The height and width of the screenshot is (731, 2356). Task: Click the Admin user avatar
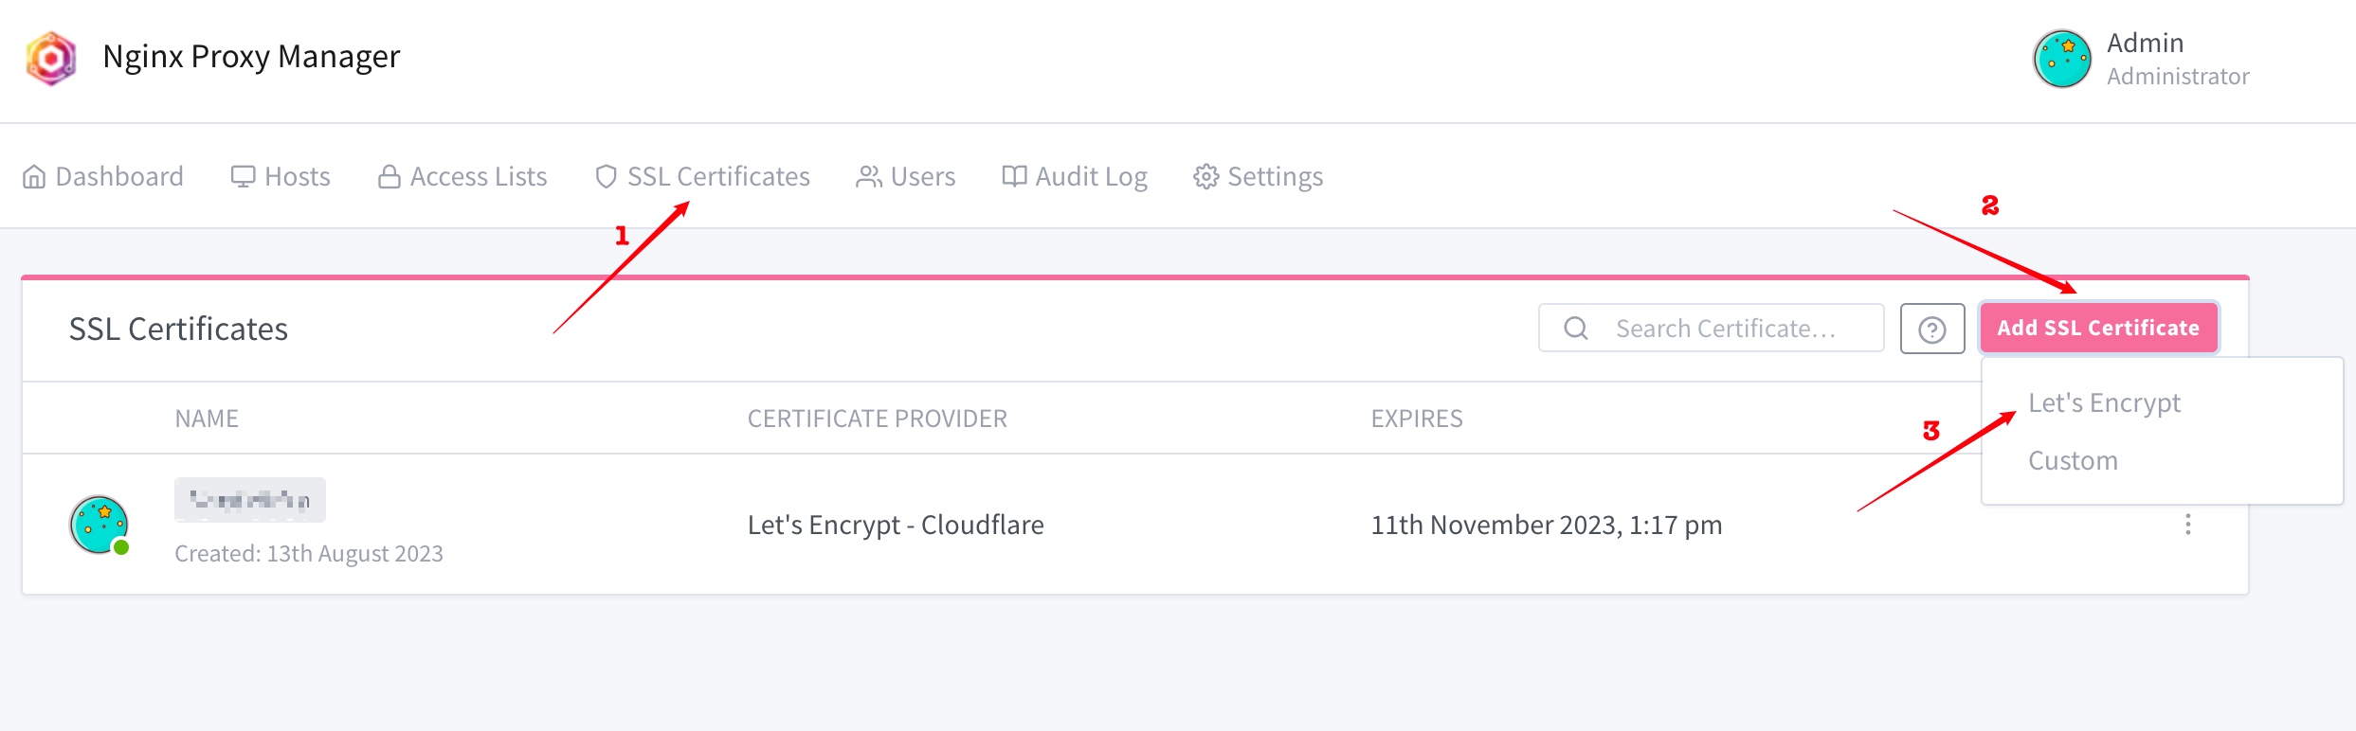[x=2062, y=59]
